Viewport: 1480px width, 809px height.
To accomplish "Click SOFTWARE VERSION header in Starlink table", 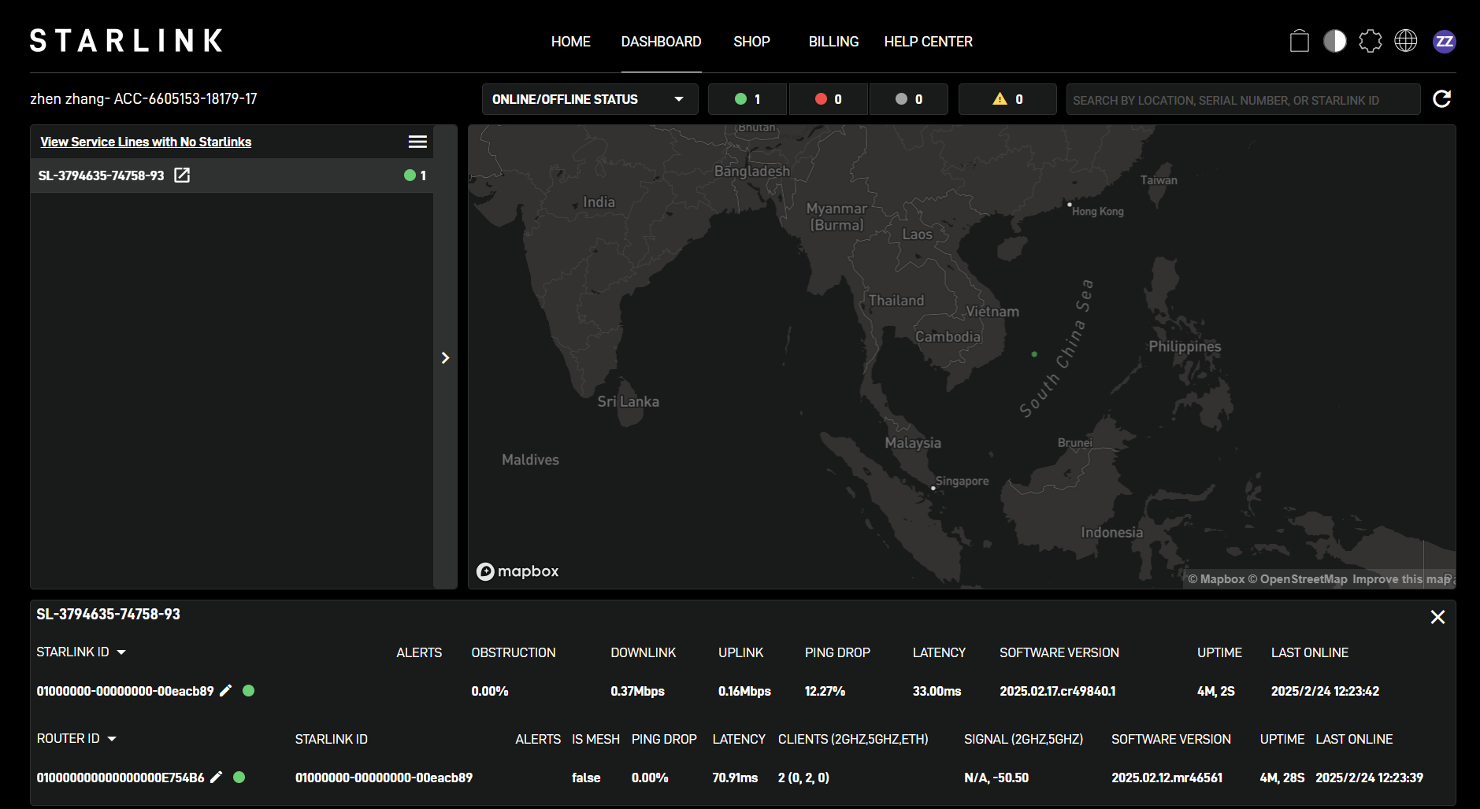I will pos(1059,652).
